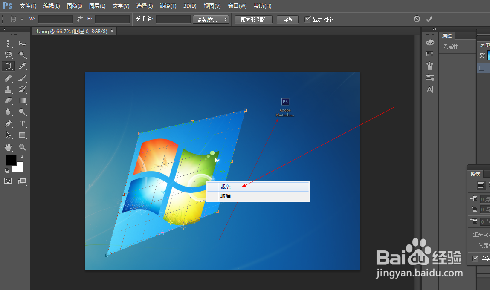Open the Brush Presets panel icon
Screen dimensions: 490x290
click(x=430, y=66)
